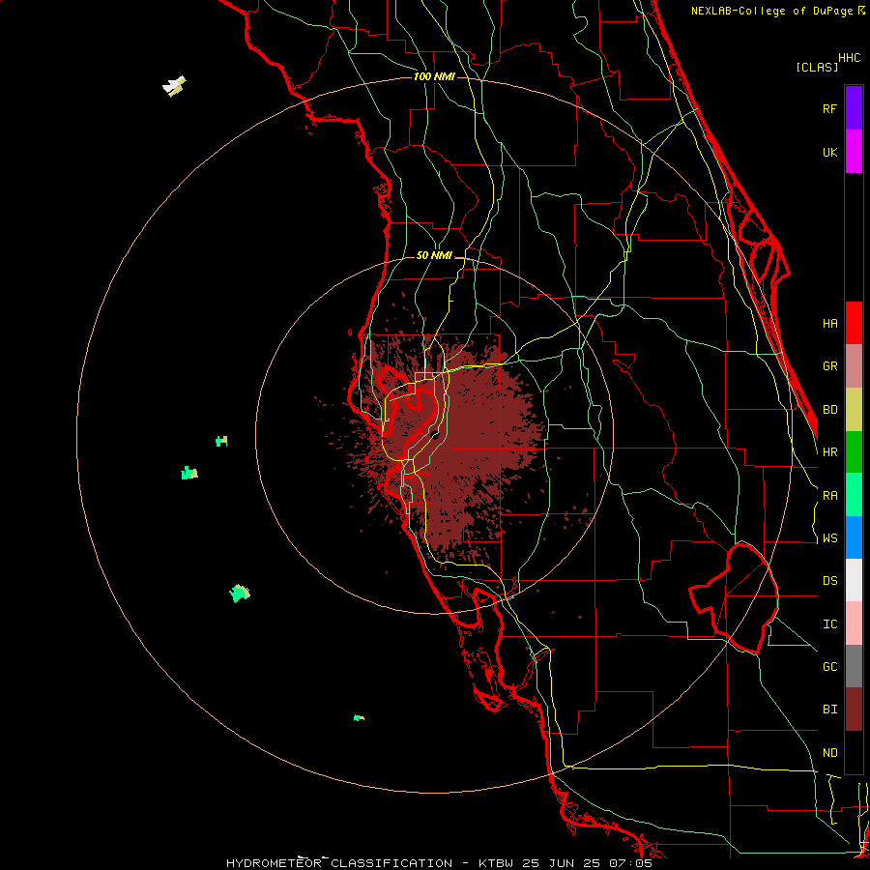The height and width of the screenshot is (870, 870).
Task: Select the BD yellow legend swatch
Action: (x=854, y=409)
